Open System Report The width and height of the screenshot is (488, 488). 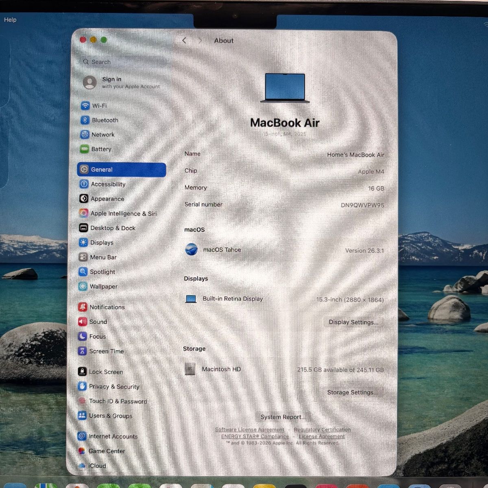pyautogui.click(x=283, y=417)
